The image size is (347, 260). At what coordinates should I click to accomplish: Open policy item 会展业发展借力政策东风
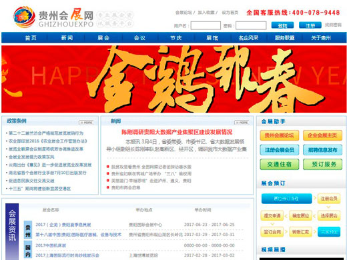tap(31, 157)
